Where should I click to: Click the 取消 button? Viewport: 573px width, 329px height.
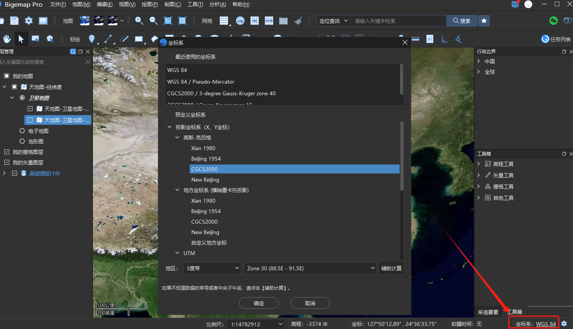pyautogui.click(x=310, y=303)
